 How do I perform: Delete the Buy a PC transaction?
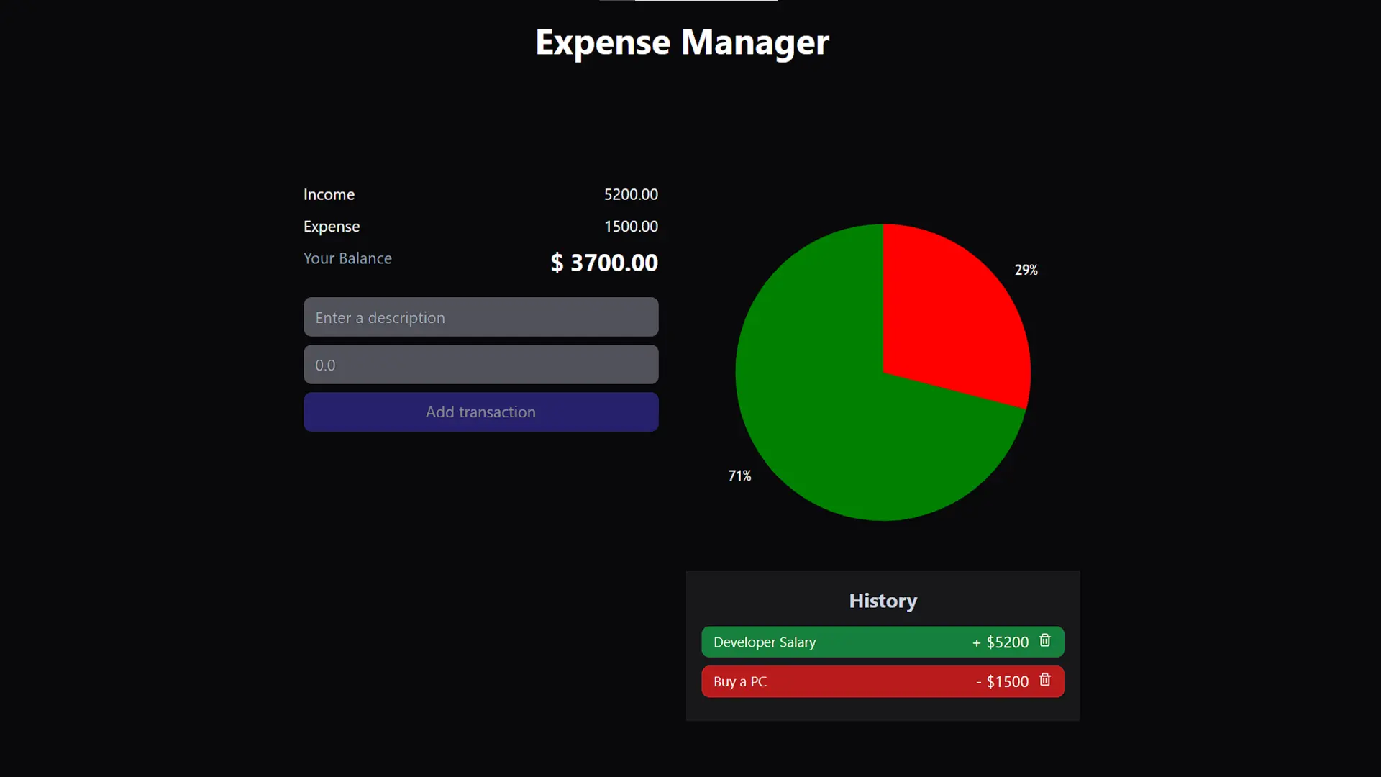[1045, 680]
